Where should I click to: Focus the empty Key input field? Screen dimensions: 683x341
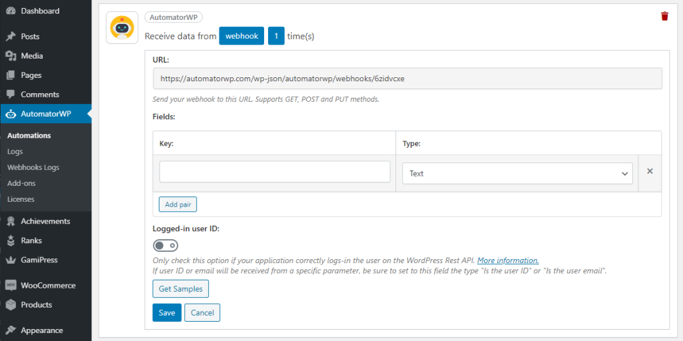coord(274,172)
